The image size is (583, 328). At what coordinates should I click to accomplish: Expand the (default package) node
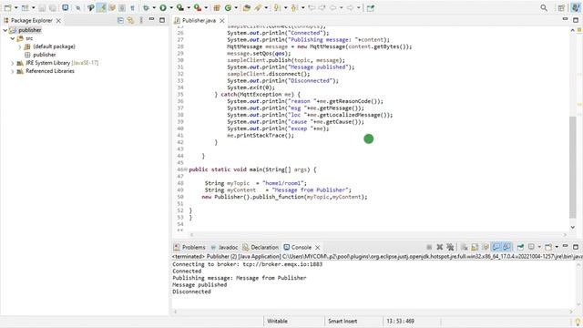coord(20,46)
